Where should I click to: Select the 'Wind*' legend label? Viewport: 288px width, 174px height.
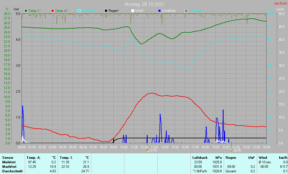coord(139,11)
